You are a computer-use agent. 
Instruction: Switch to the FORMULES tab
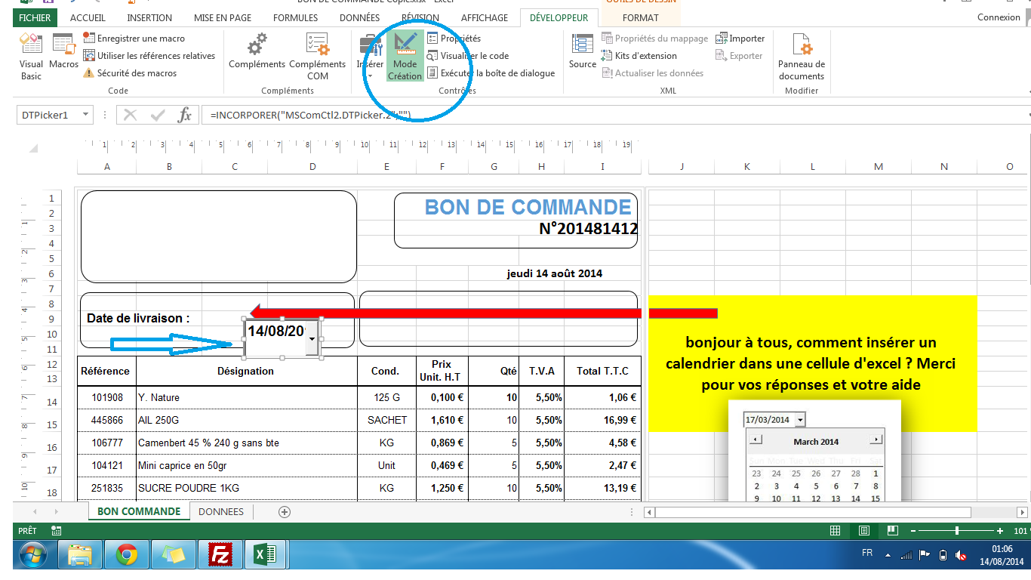(295, 17)
